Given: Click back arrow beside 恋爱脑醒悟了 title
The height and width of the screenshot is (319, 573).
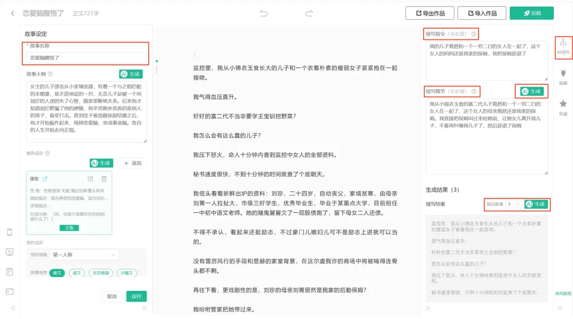Looking at the screenshot, I should pyautogui.click(x=13, y=14).
